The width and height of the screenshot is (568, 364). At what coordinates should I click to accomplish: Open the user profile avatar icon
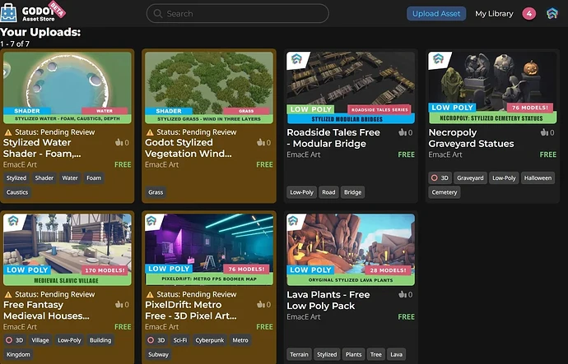tap(552, 14)
